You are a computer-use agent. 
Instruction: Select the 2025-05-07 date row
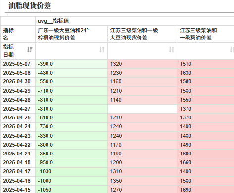(x=18, y=64)
